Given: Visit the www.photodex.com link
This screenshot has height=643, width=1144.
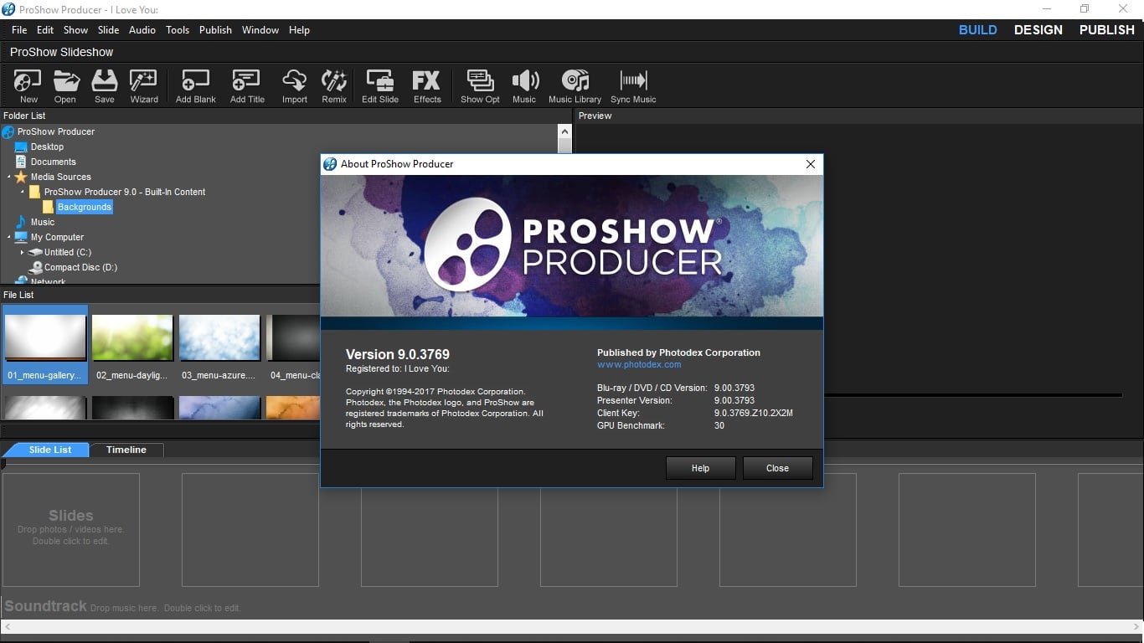Looking at the screenshot, I should 640,364.
